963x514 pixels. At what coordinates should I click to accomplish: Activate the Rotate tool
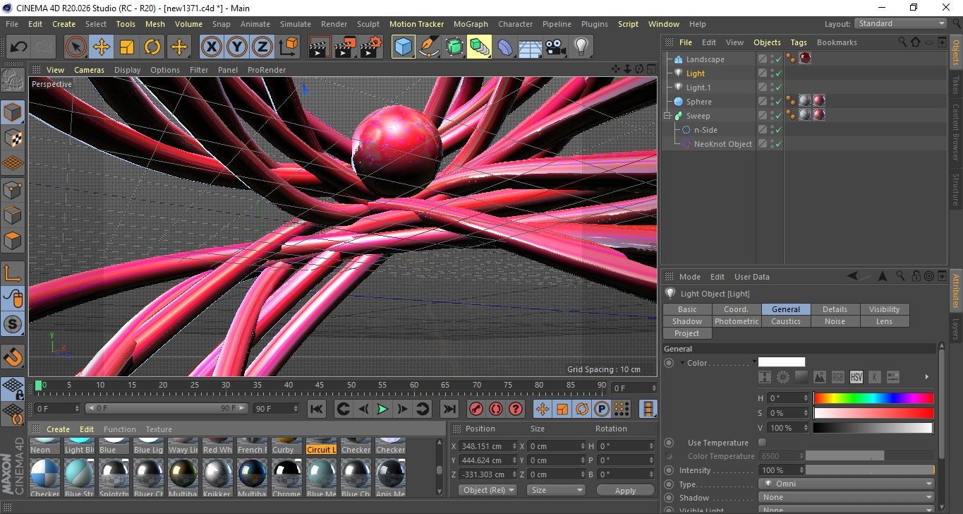[x=152, y=47]
